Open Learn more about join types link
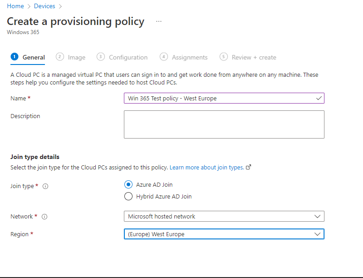The width and height of the screenshot is (363, 278). (206, 167)
